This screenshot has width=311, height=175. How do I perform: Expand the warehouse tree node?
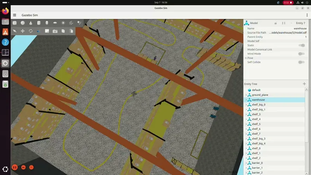click(x=246, y=100)
